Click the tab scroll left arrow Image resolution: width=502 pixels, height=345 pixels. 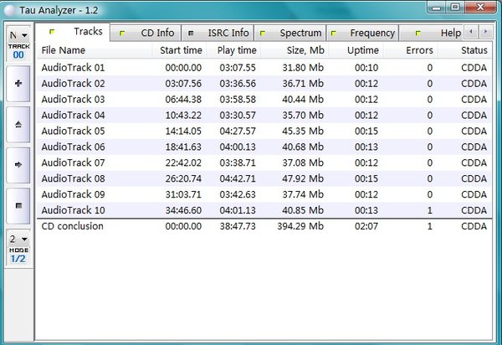[x=470, y=32]
